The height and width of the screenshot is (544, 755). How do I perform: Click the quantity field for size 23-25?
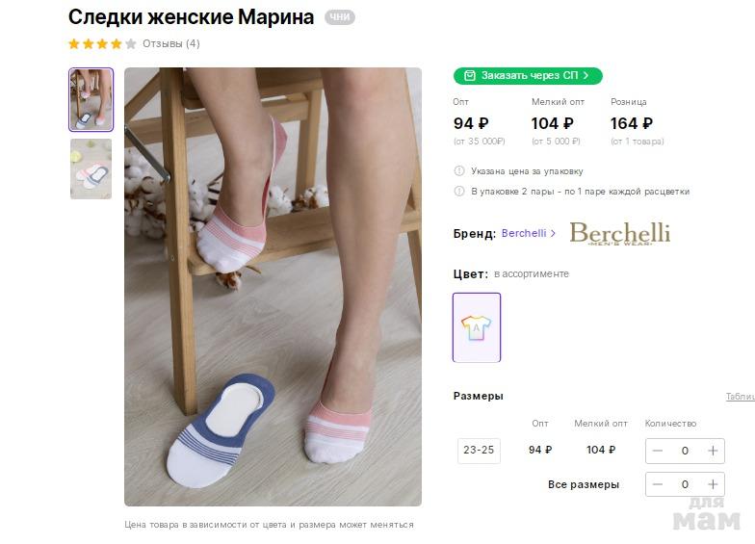click(x=685, y=451)
